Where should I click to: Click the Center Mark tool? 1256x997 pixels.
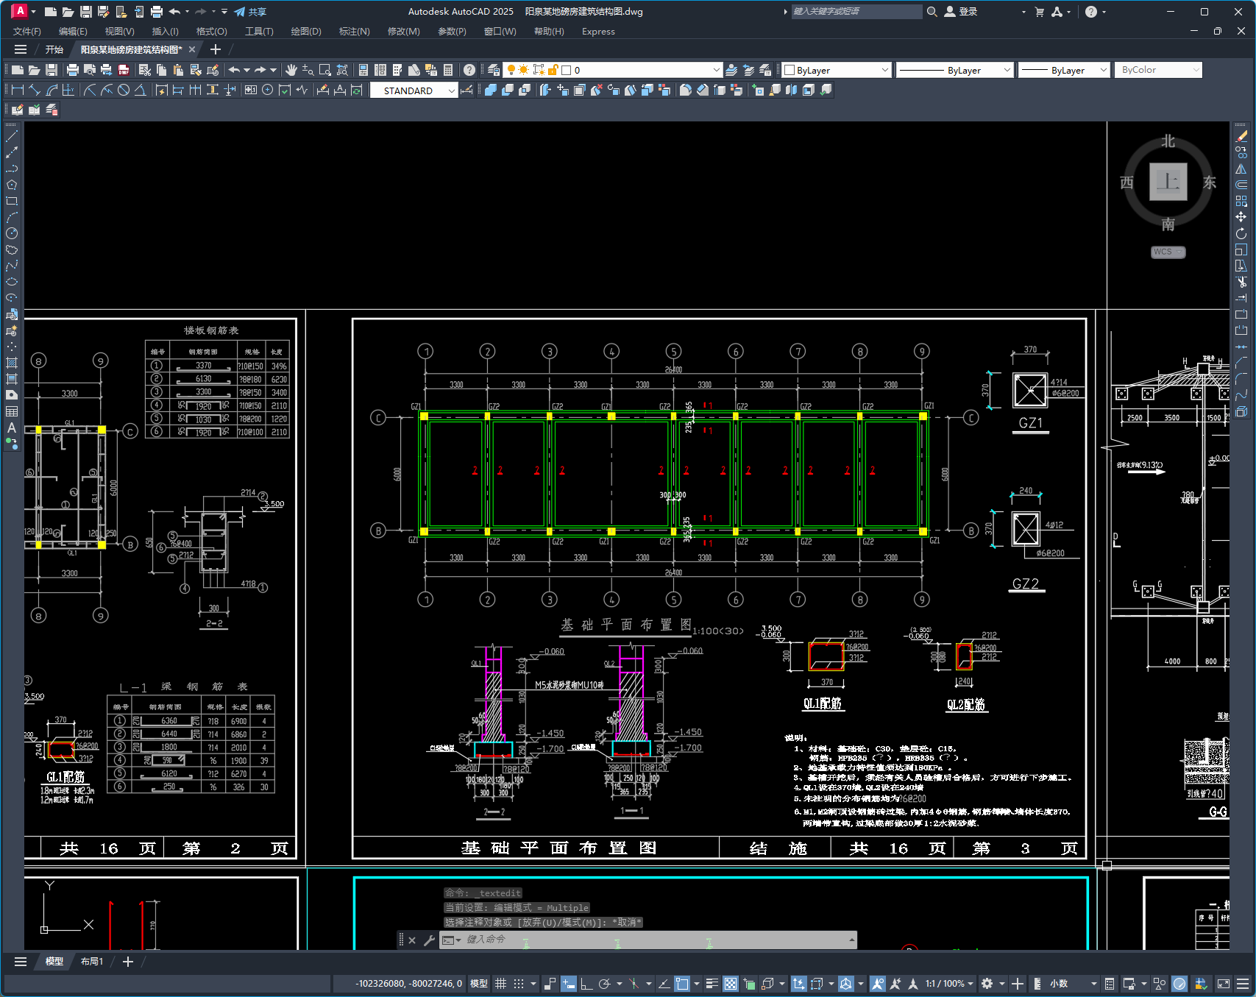(x=268, y=90)
